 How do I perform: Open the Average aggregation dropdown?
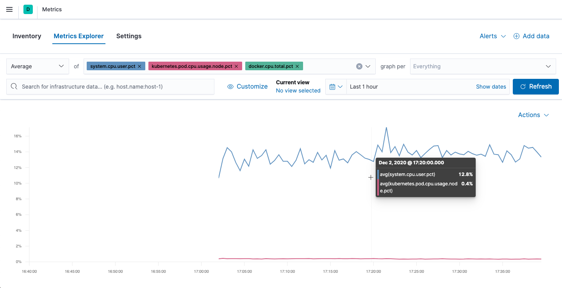37,66
